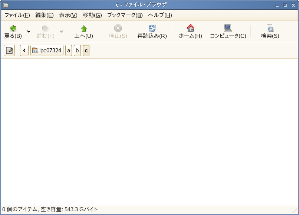
Task: Select current folder c path button
Action: tap(86, 51)
